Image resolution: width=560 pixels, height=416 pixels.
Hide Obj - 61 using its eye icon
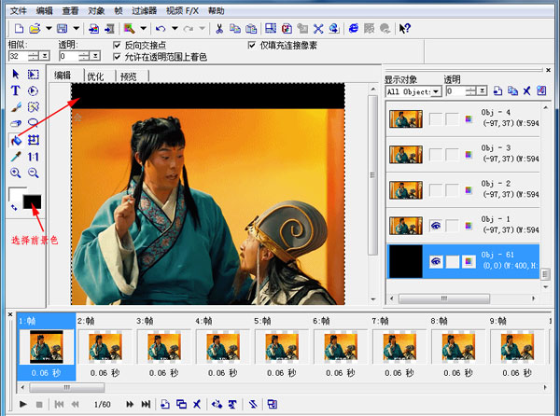coord(435,261)
